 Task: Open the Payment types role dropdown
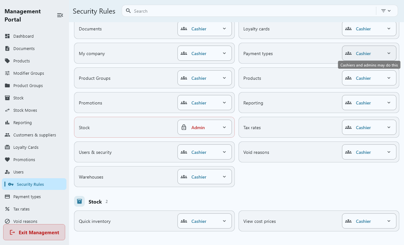point(369,53)
